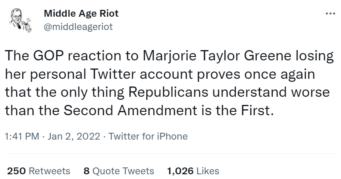View who liked via Likes label
The image size is (341, 179).
pos(208,171)
